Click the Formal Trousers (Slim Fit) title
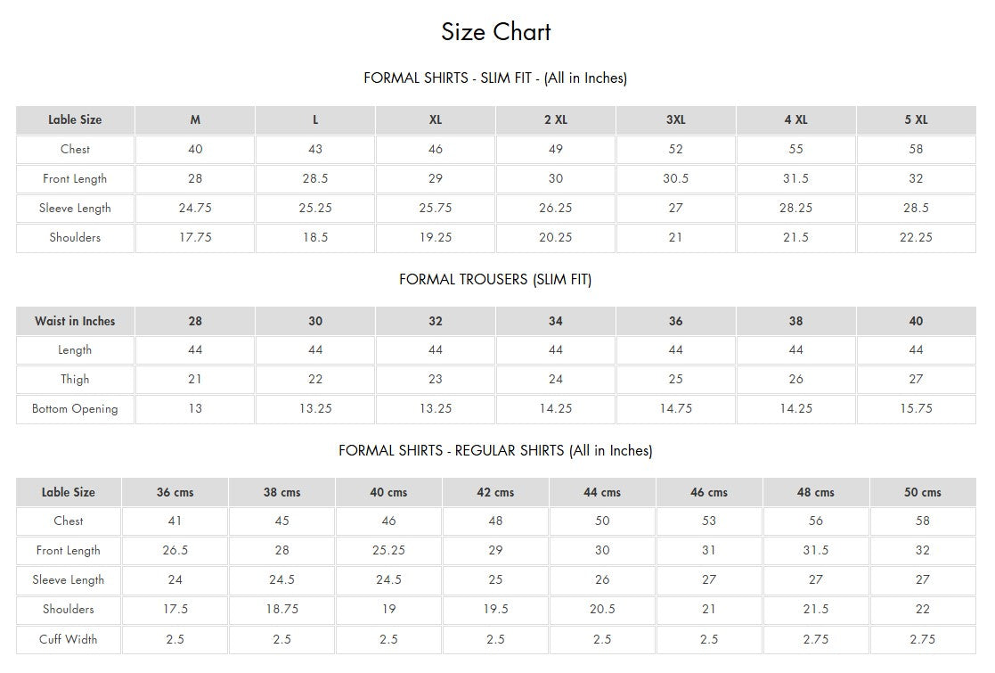The image size is (995, 673). click(495, 279)
